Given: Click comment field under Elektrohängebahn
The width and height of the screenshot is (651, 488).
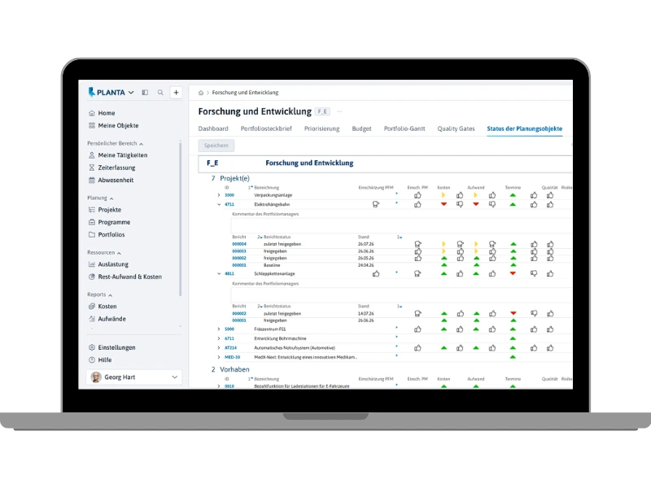Looking at the screenshot, I should pyautogui.click(x=401, y=226).
